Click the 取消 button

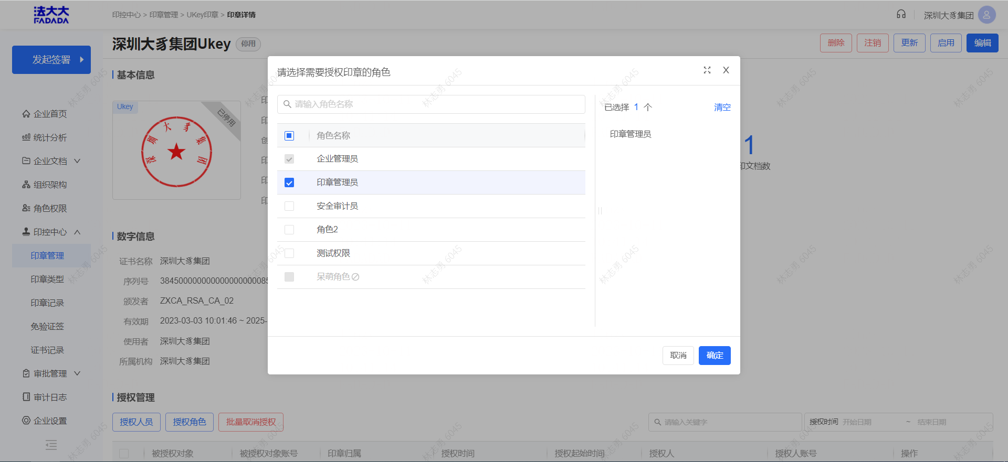tap(678, 355)
